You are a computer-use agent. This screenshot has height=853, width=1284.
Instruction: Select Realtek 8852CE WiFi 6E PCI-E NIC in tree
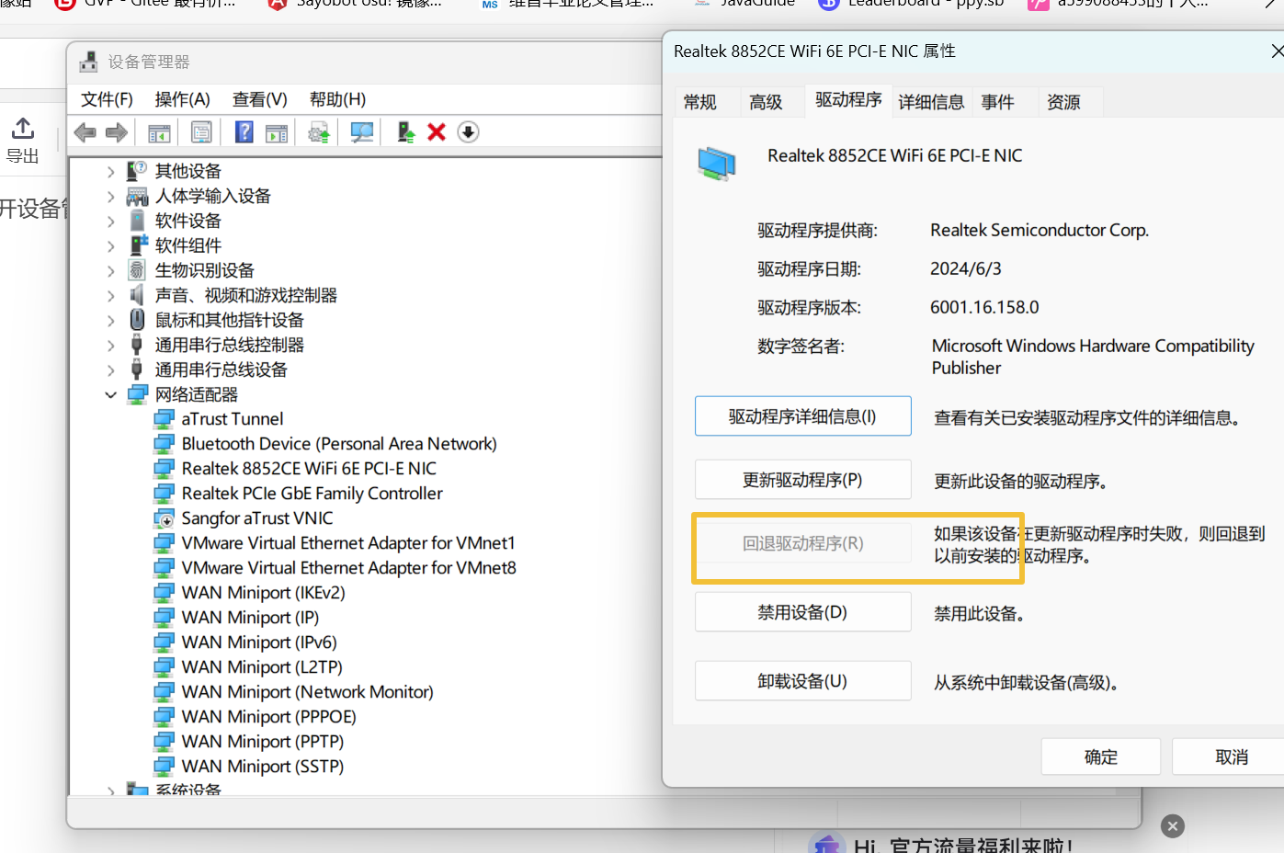(x=309, y=469)
